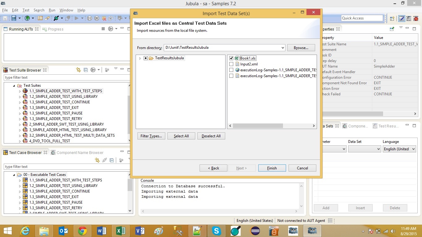422x237 pixels.
Task: Open the Window menu
Action: click(66, 10)
